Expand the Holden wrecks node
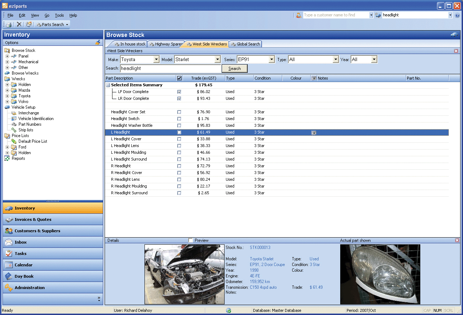 (7, 85)
